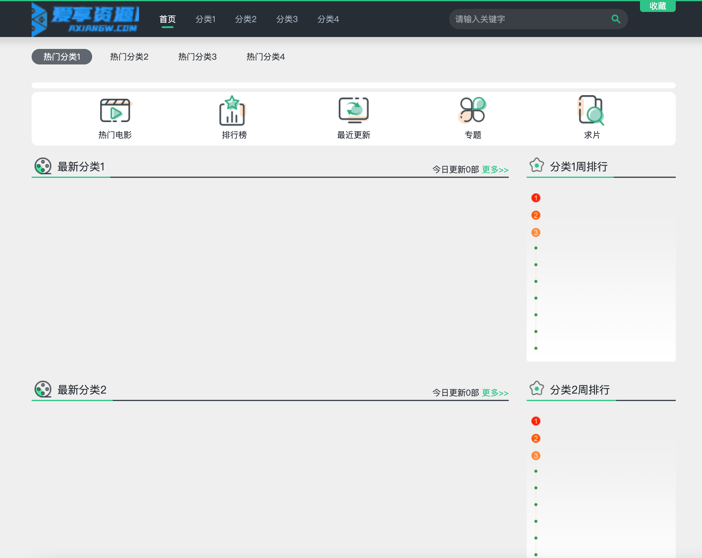Open the 专题 clover icon
This screenshot has width=702, height=558.
(472, 110)
